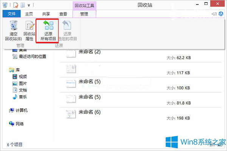This screenshot has width=227, height=151.
Task: Click the New folder quick access icon
Action: tap(23, 5)
